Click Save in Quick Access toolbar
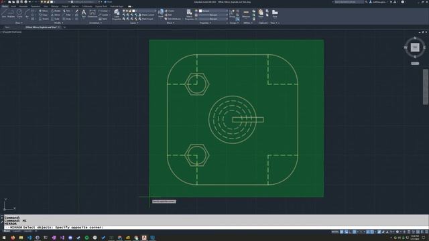 pyautogui.click(x=17, y=2)
